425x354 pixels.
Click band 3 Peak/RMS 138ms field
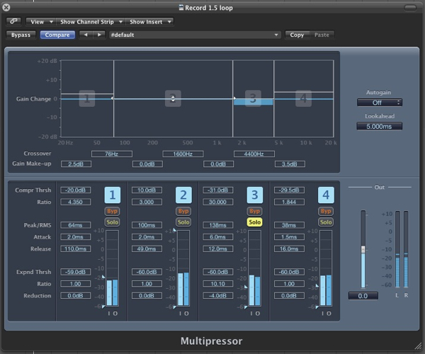tap(218, 225)
